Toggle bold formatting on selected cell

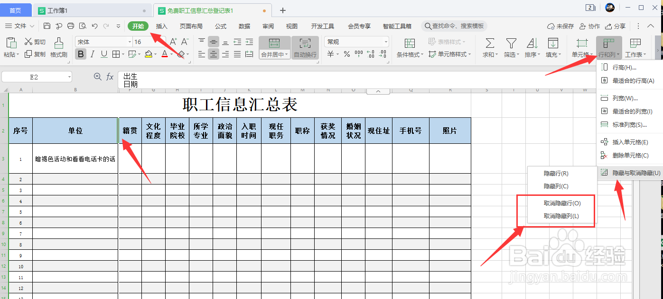(x=81, y=54)
